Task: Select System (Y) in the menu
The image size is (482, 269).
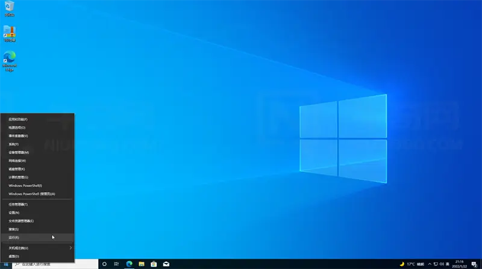Action: click(x=37, y=144)
